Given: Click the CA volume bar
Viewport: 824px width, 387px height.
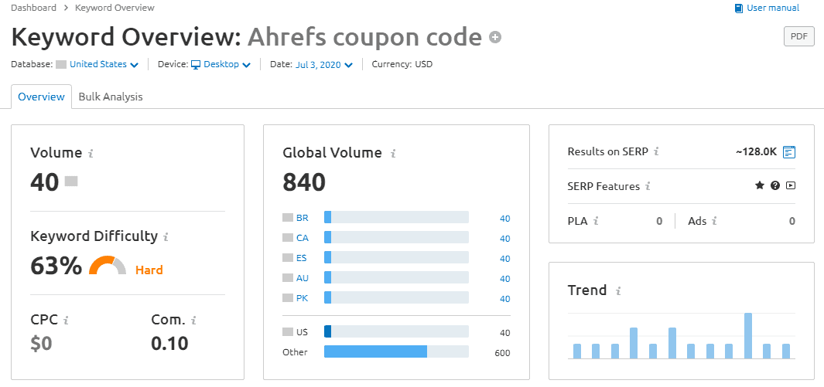Looking at the screenshot, I should [396, 238].
